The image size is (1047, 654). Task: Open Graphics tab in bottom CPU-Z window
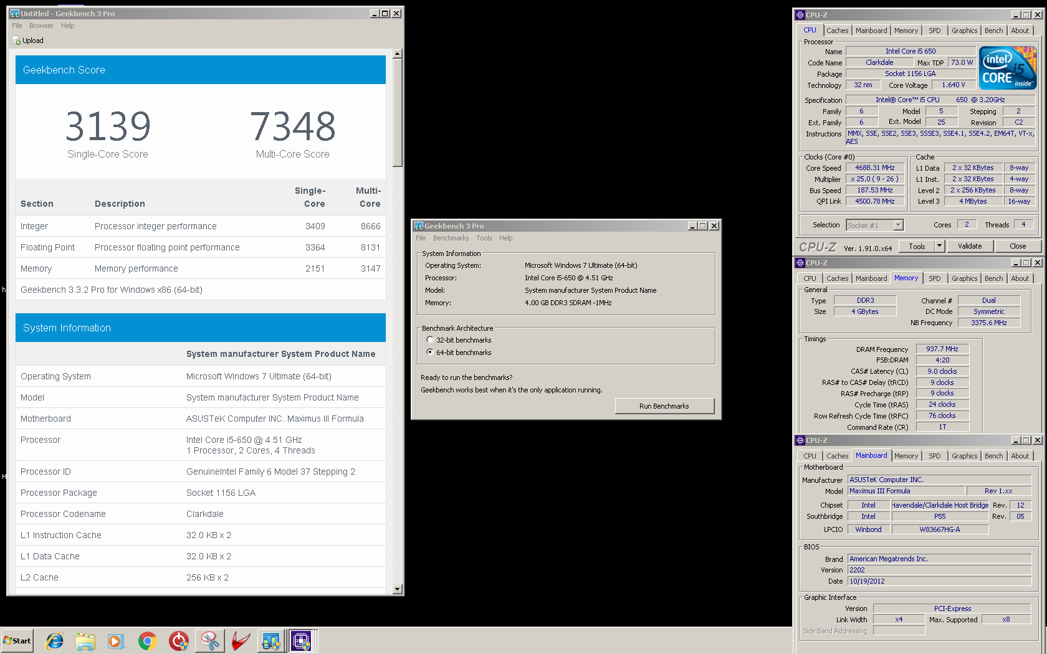[x=965, y=456]
